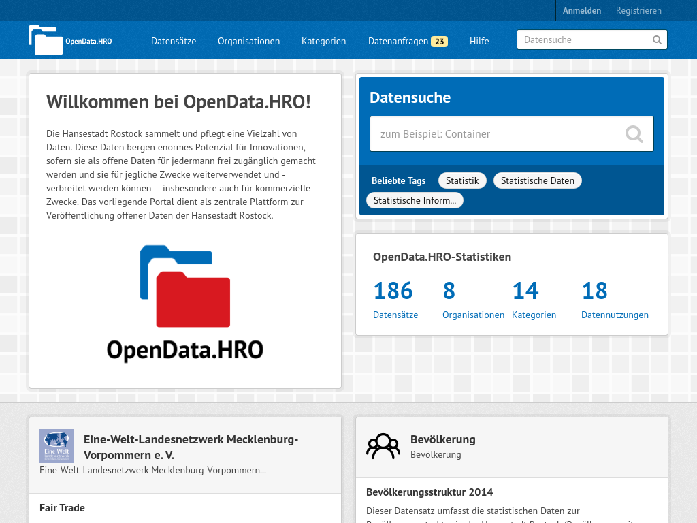
Task: Open the 186 Datensätze statistic
Action: coord(395,300)
